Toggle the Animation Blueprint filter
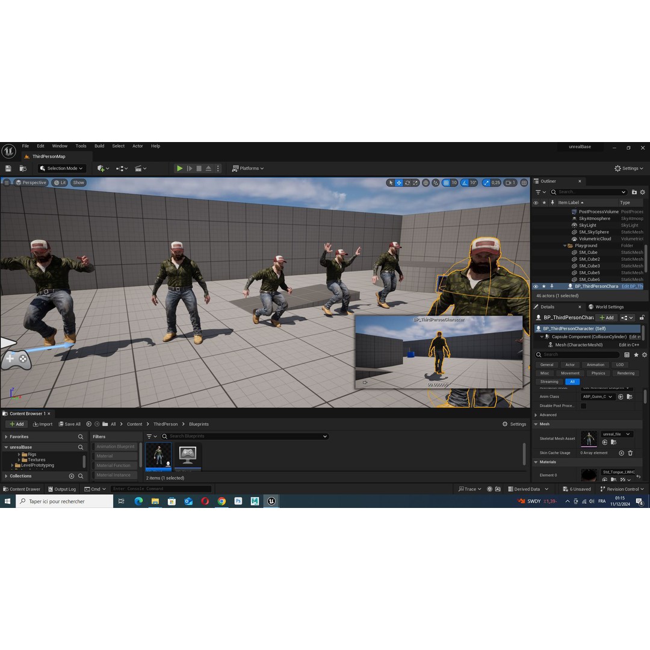The image size is (650, 650). (115, 447)
